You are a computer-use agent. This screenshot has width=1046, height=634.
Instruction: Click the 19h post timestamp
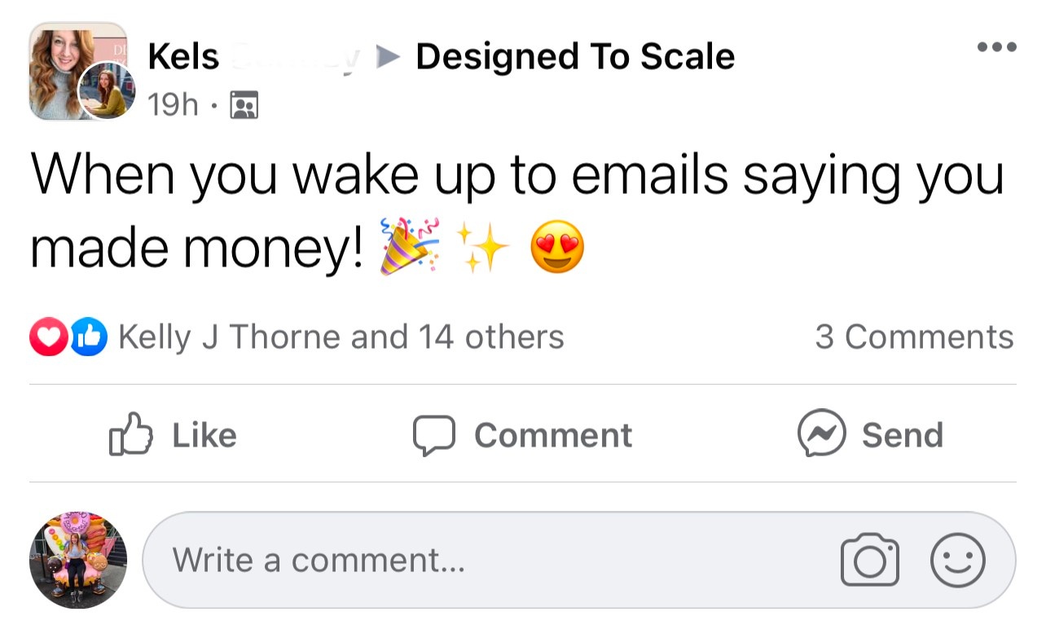(x=173, y=105)
